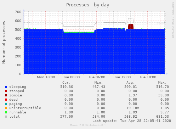Click uninterruptible average value 19.18m
This screenshot has width=176, height=129.
133,108
